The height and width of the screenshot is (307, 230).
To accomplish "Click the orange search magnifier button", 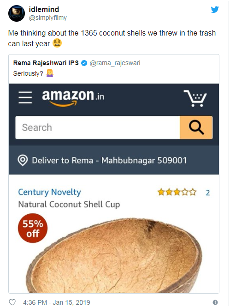I will point(196,127).
